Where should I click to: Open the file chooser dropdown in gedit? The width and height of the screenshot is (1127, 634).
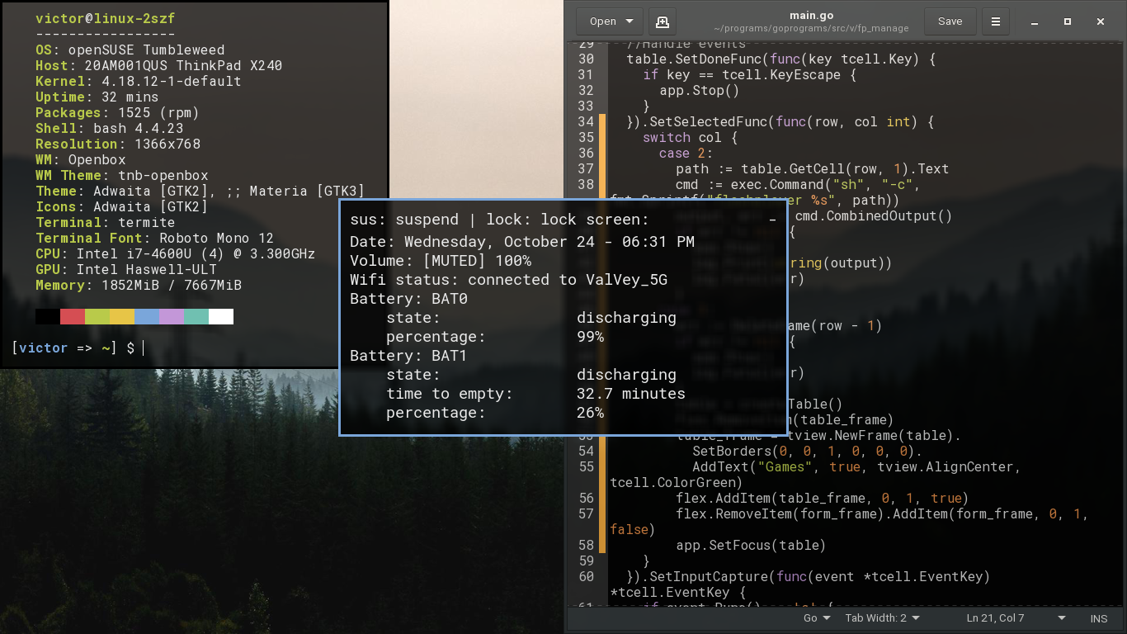tap(610, 21)
